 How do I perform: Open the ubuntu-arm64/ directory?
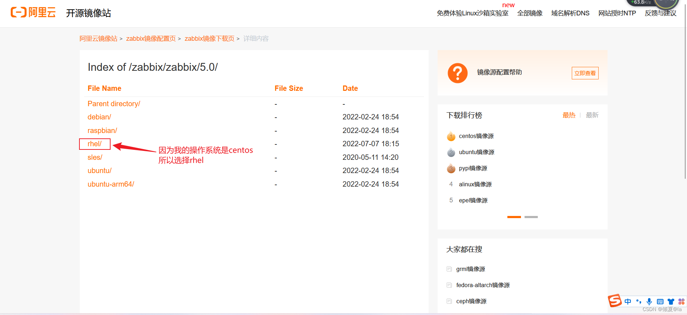111,184
